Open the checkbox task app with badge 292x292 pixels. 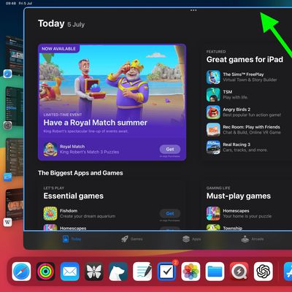166,272
